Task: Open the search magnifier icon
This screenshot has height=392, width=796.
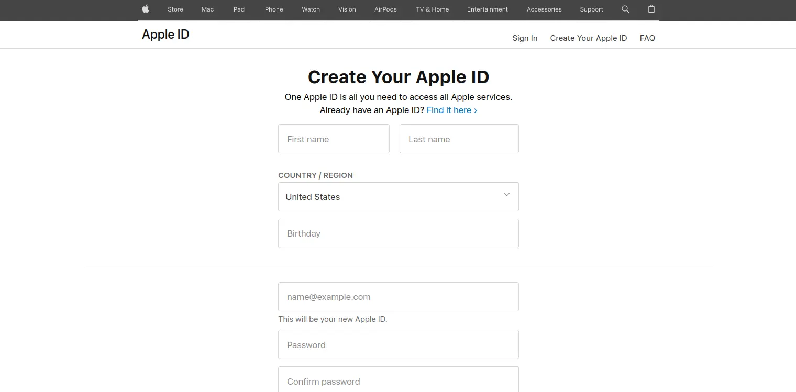Action: [x=625, y=9]
